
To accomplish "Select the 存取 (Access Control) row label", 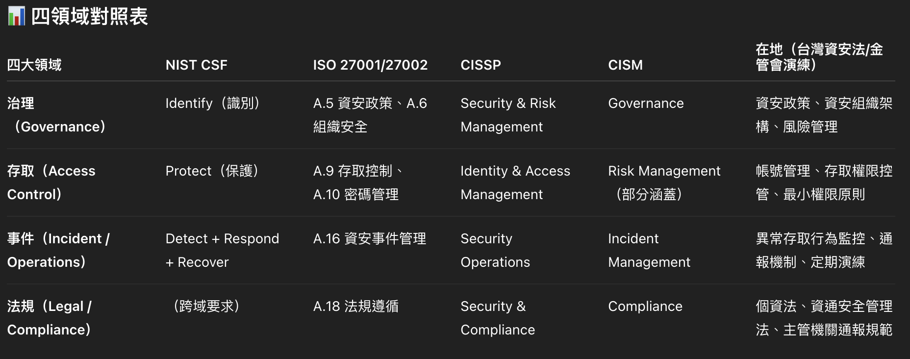I will pyautogui.click(x=51, y=182).
